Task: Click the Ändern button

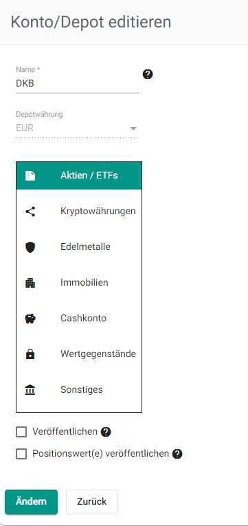Action: point(31,502)
